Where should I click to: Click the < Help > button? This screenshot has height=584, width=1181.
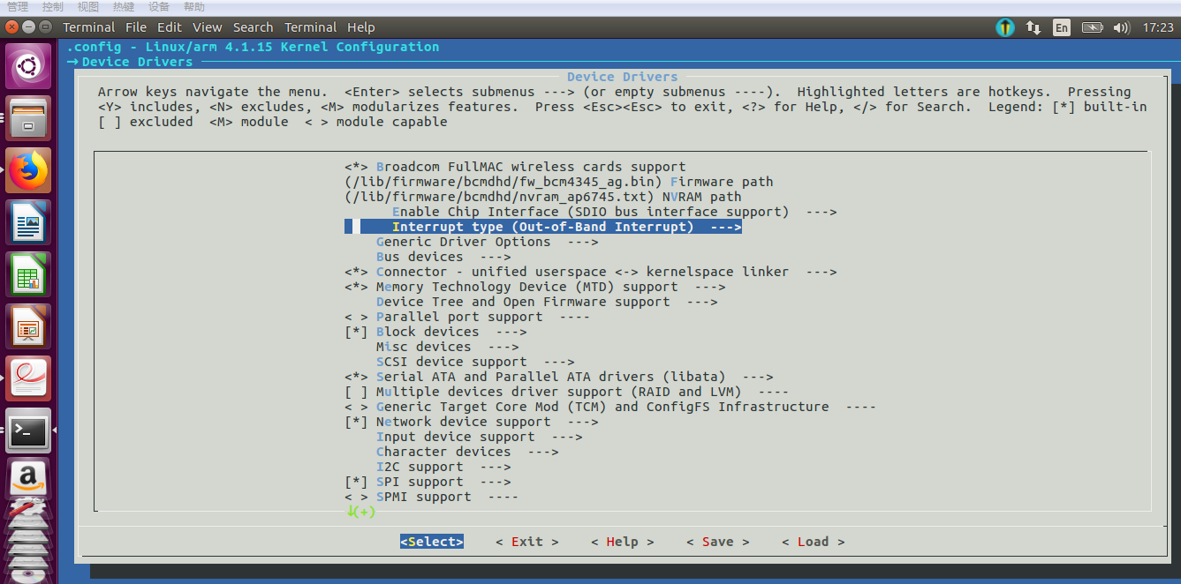tap(623, 542)
